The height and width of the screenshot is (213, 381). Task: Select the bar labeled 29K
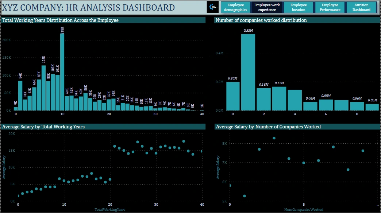click(x=100, y=105)
